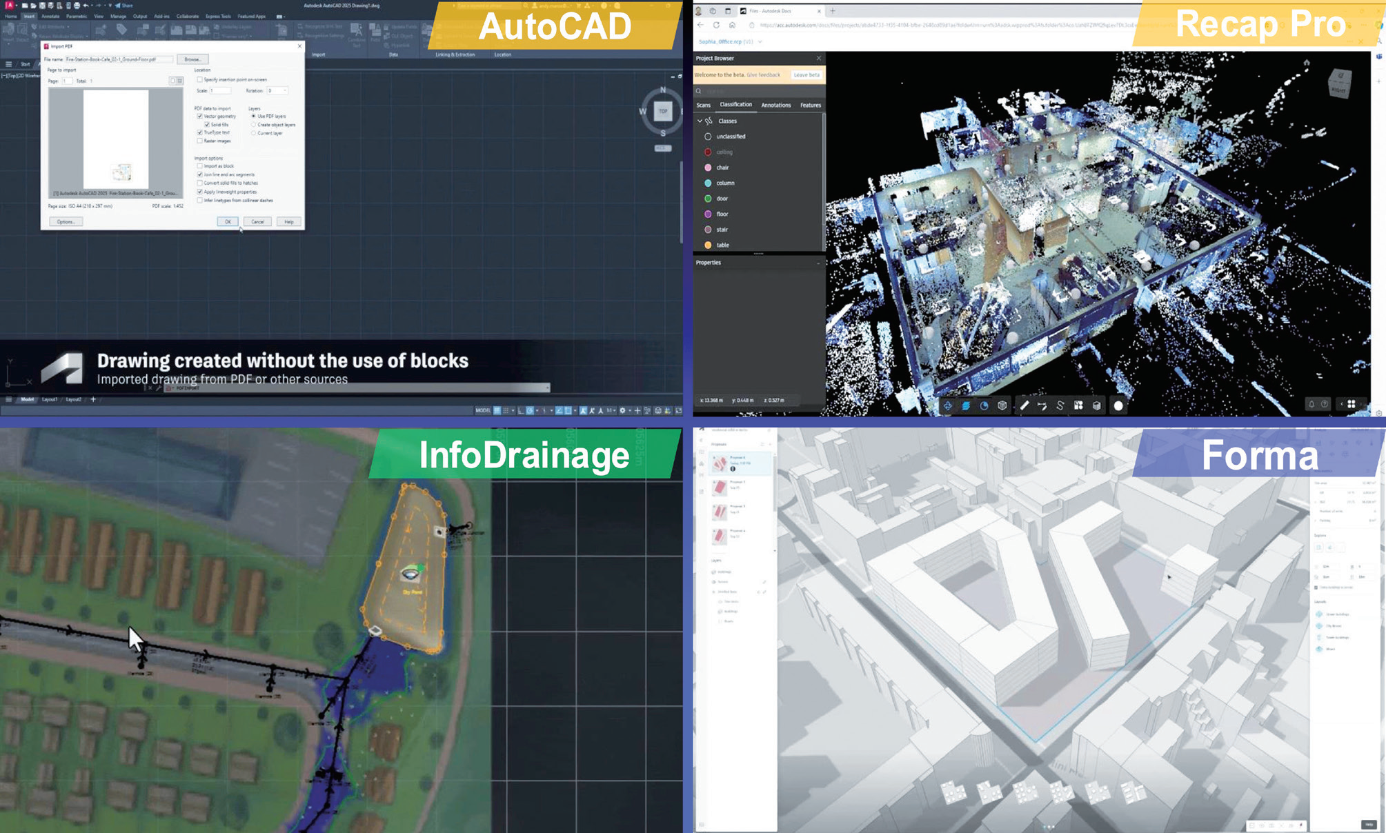Viewport: 1386px width, 833px height.
Task: Click OK in the Import PDF dialog
Action: pos(228,221)
